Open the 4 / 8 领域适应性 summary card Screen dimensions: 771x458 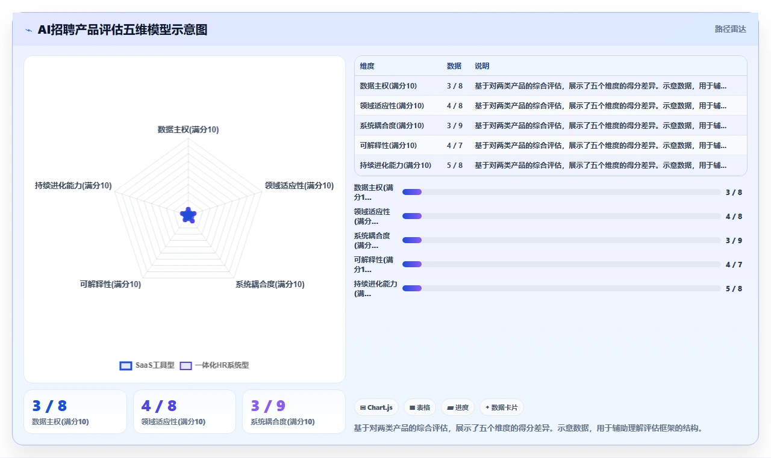pos(184,412)
